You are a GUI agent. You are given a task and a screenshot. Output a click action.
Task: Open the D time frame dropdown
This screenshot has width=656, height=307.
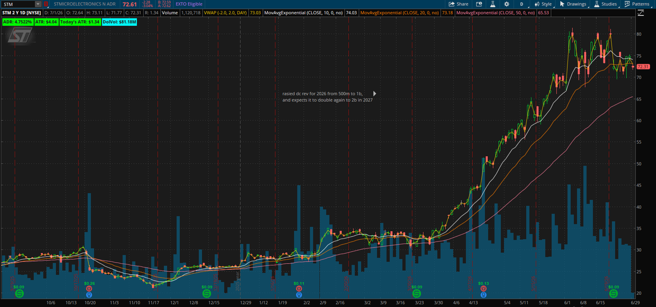pyautogui.click(x=522, y=4)
